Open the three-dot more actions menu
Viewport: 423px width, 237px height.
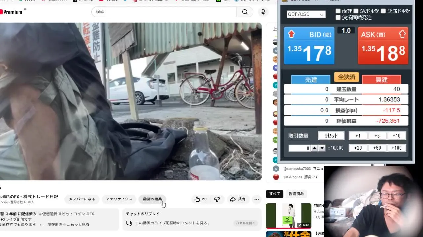pyautogui.click(x=256, y=199)
